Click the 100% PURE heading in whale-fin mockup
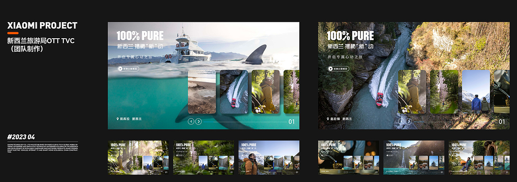 coord(140,35)
